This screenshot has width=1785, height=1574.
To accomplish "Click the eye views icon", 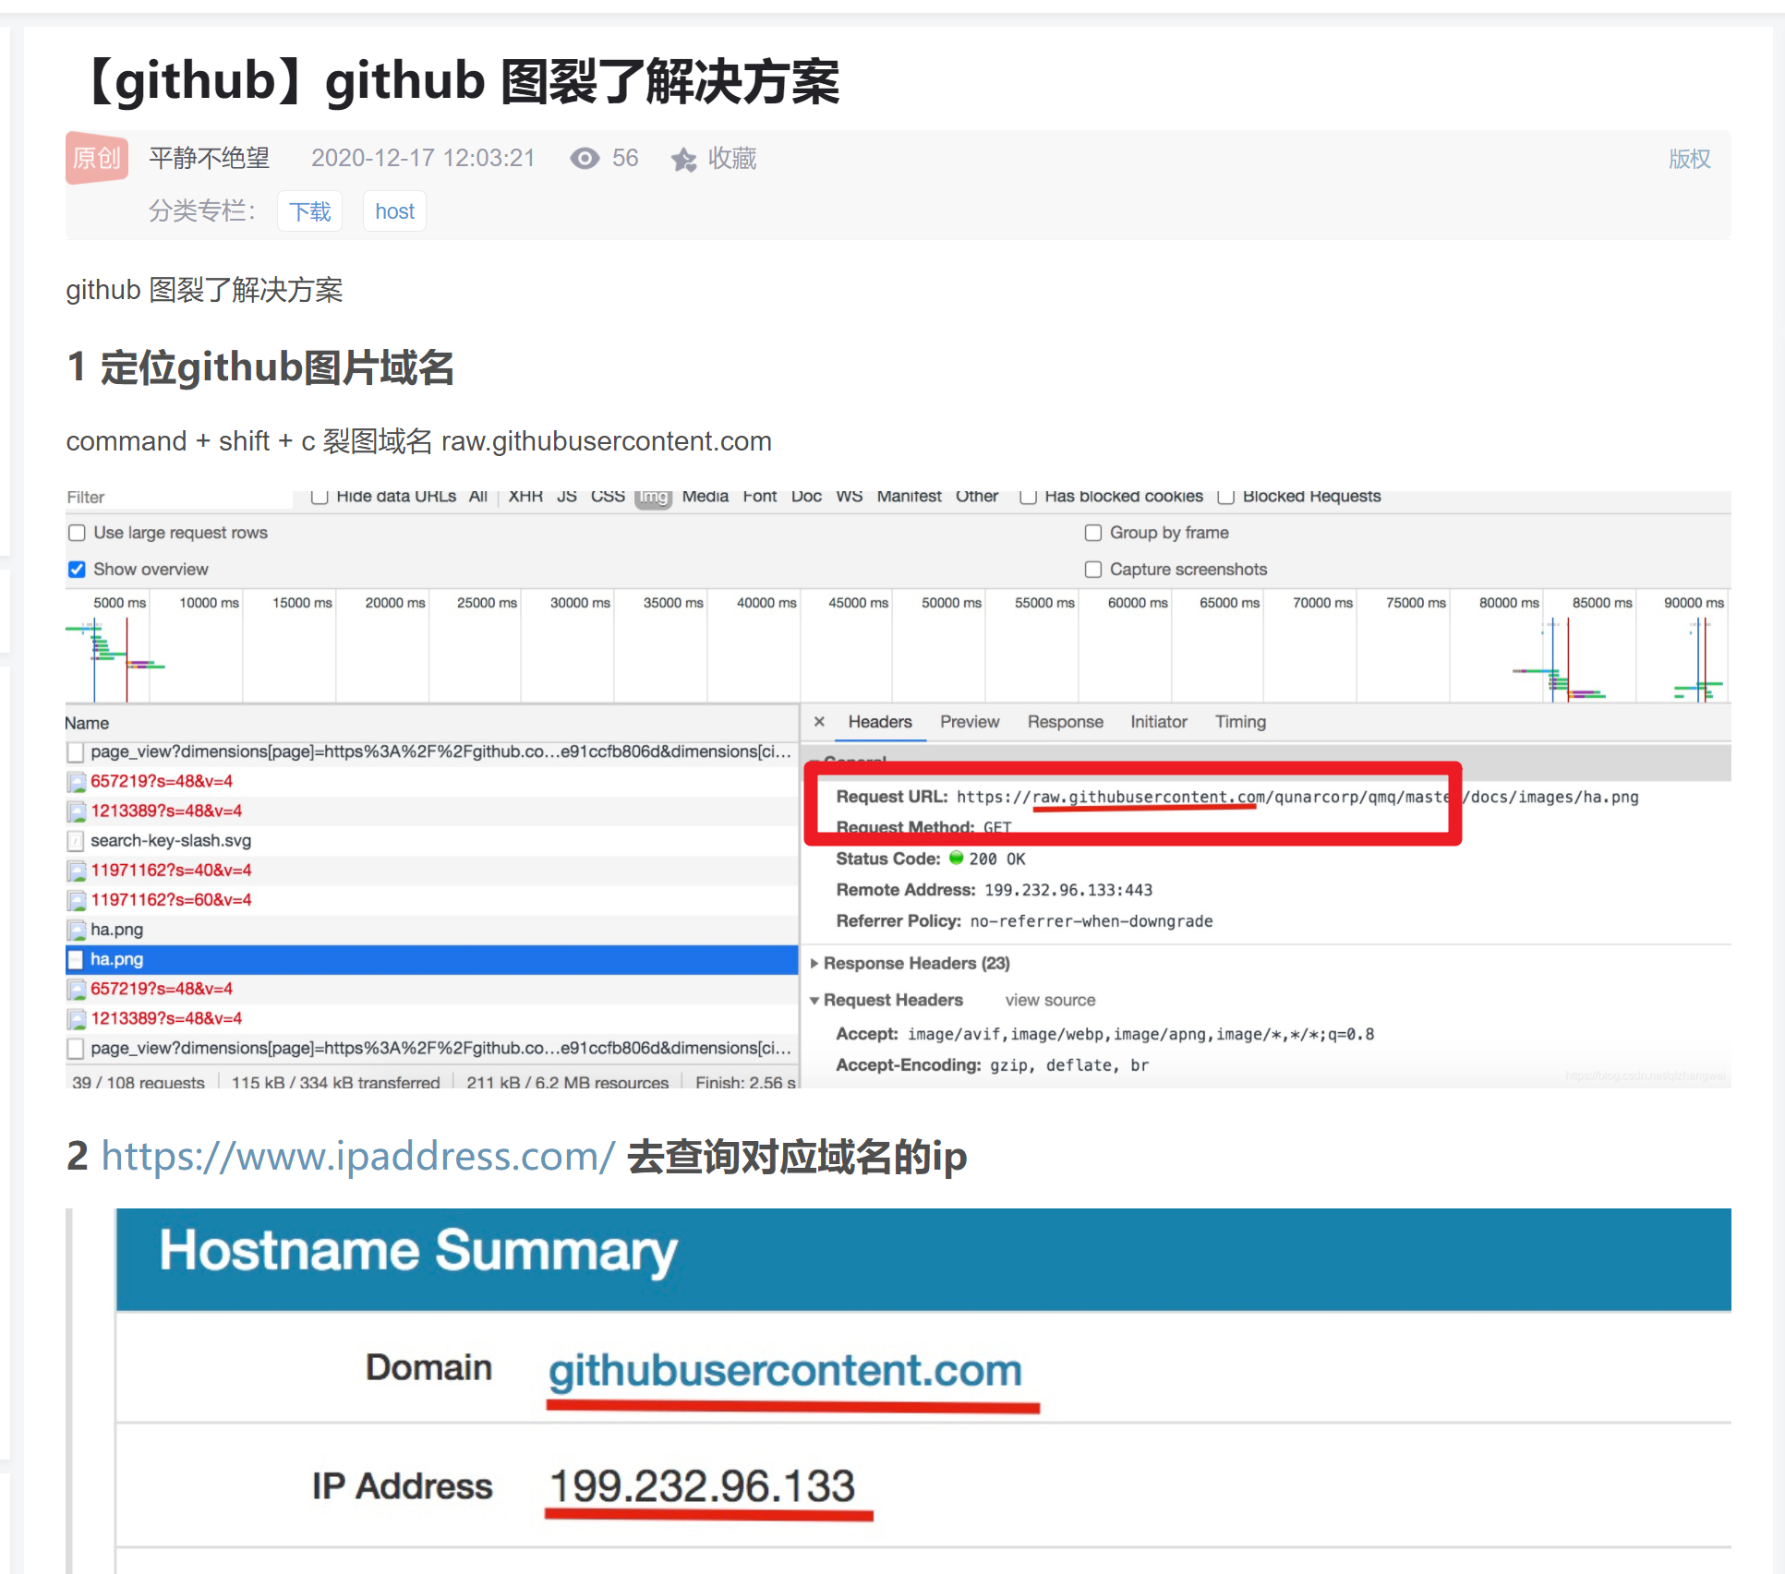I will point(585,159).
